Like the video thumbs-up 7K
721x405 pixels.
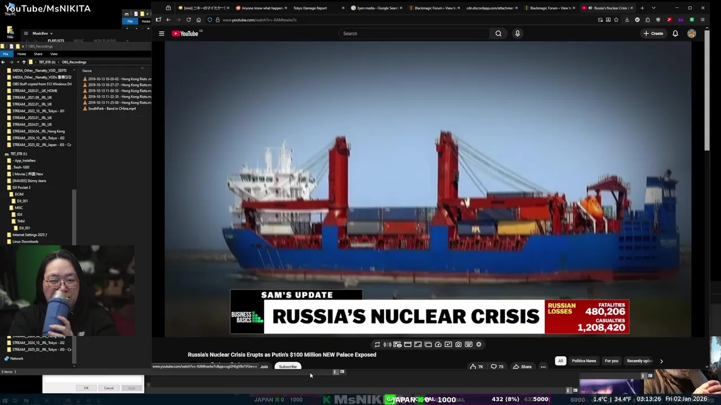[x=477, y=367]
